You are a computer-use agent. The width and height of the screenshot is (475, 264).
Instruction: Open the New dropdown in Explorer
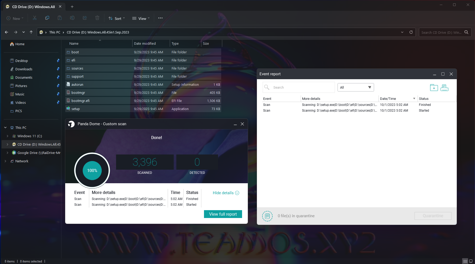click(x=15, y=18)
